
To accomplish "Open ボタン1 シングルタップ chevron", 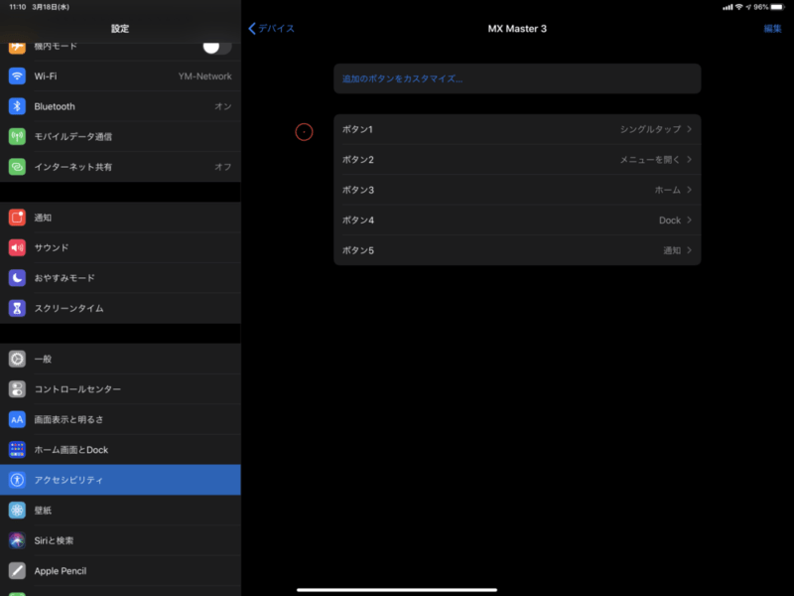I will point(689,129).
